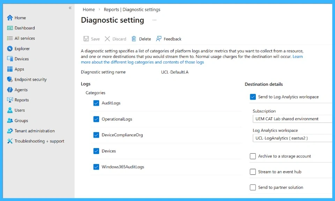
Task: Click the Tenant administration icon
Action: (x=10, y=131)
